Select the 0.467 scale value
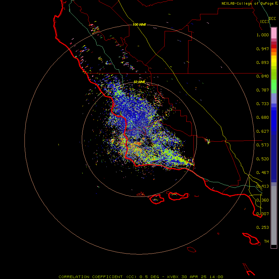279x279 pixels. pyautogui.click(x=263, y=173)
